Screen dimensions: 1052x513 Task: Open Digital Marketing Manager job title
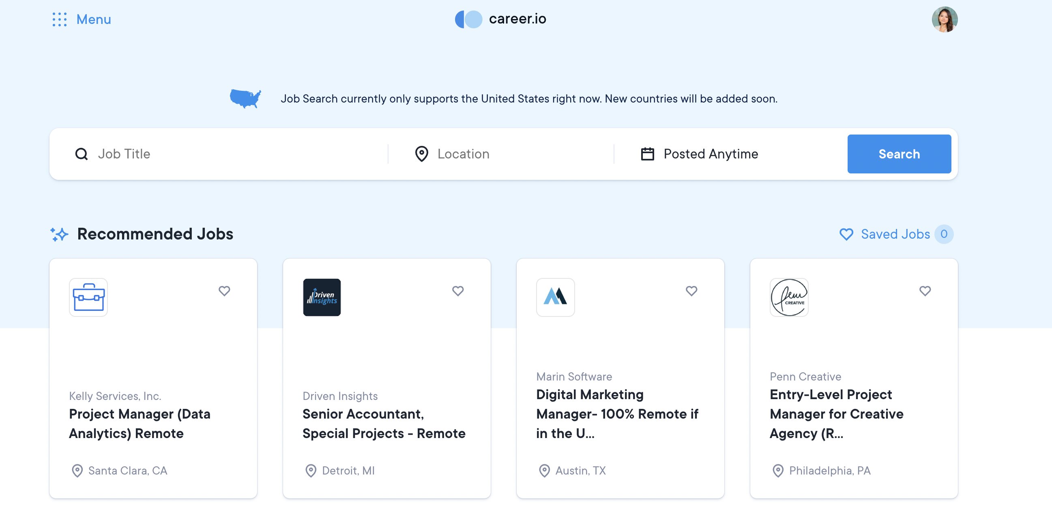pyautogui.click(x=617, y=414)
